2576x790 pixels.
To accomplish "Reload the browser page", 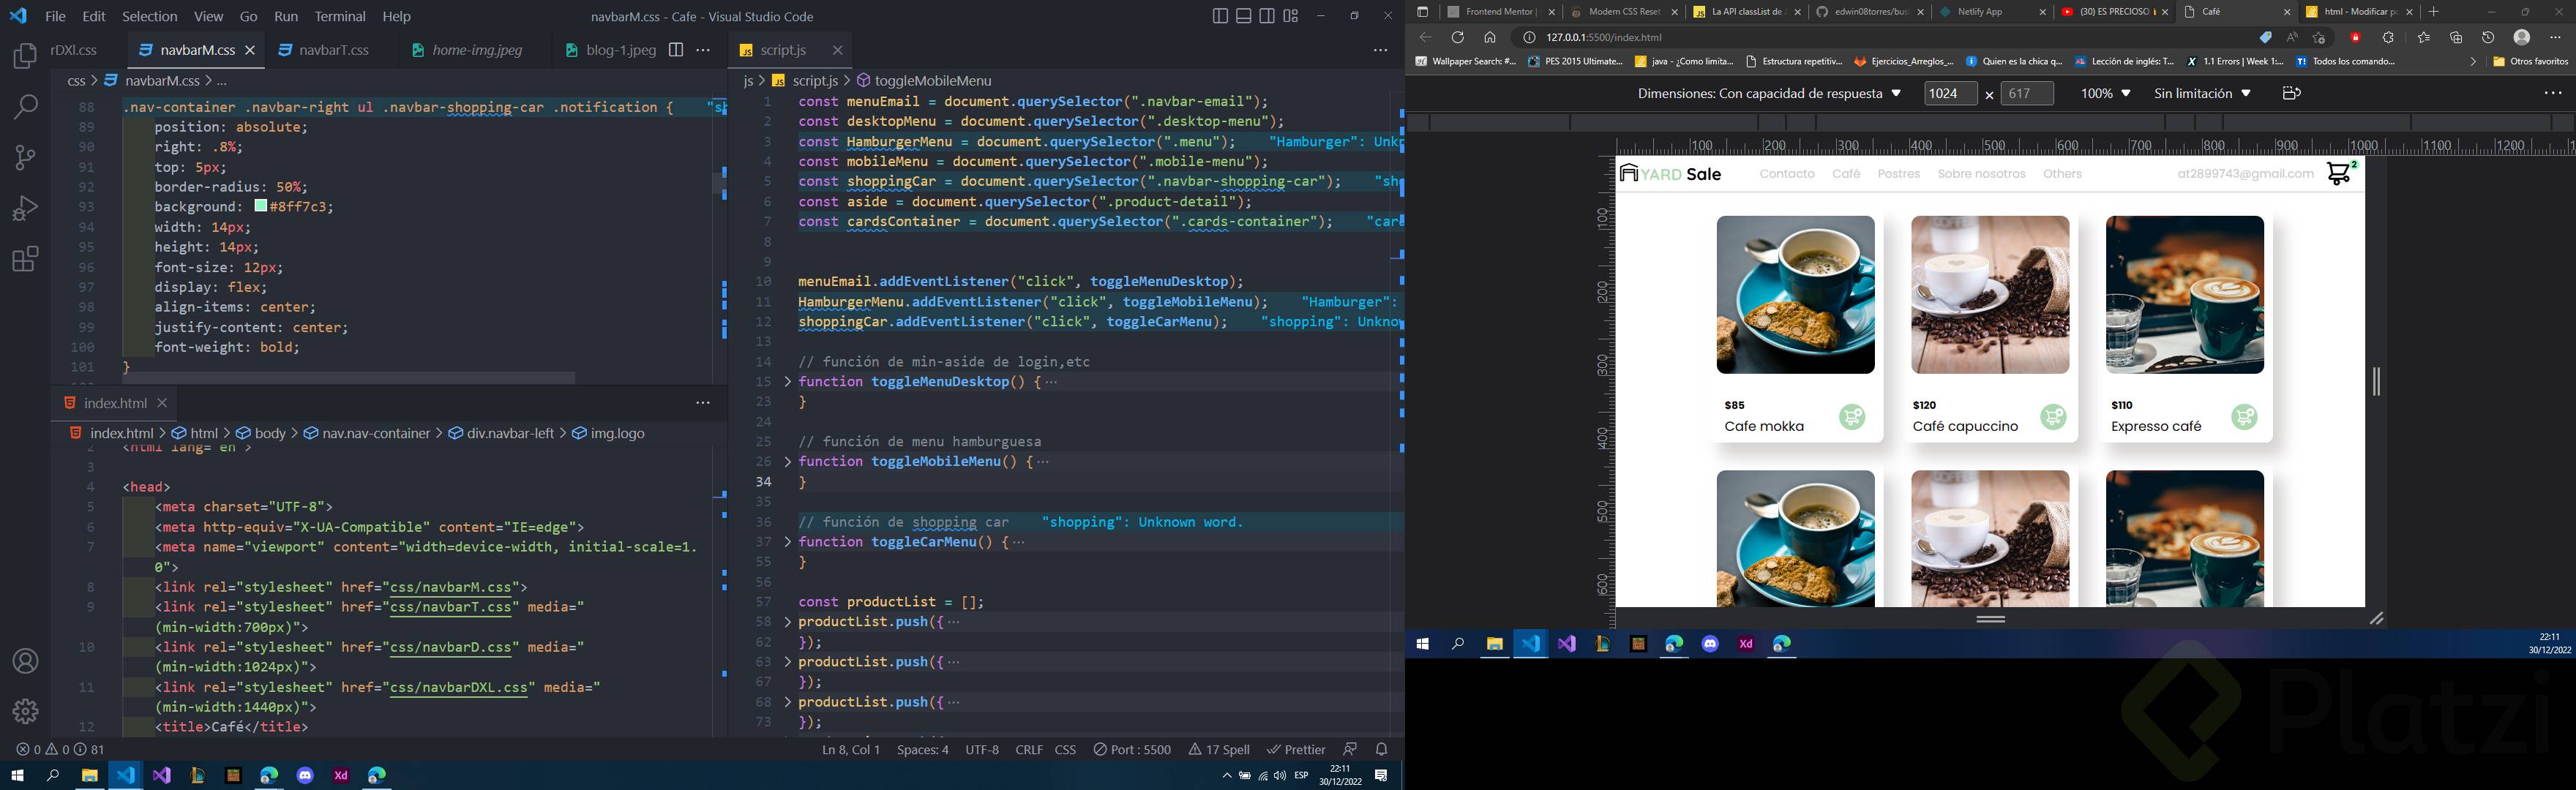I will coord(1458,38).
